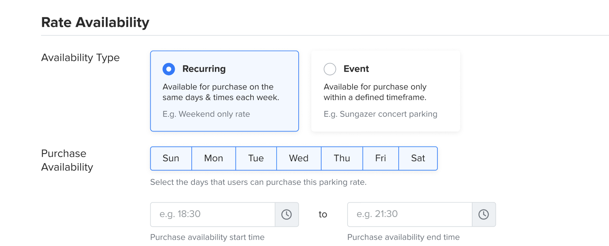Toggle Thu in purchase days
The width and height of the screenshot is (609, 246).
tap(342, 159)
